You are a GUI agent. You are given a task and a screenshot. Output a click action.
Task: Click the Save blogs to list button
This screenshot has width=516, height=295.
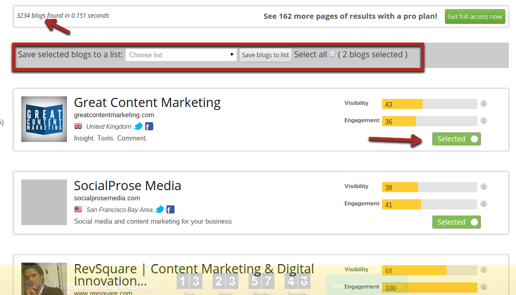tap(265, 55)
